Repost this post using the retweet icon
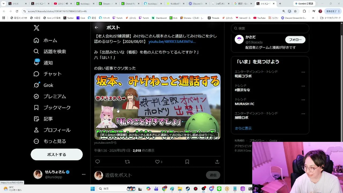This screenshot has width=343, height=193. tap(127, 162)
